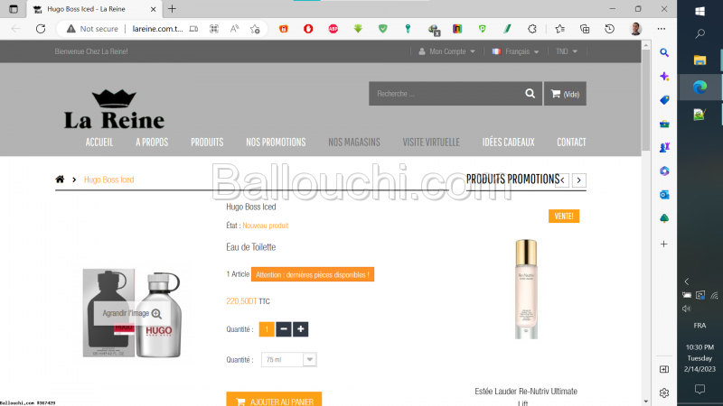Open the tab actions menu icon
Screen dimensions: 723x406
click(x=14, y=9)
